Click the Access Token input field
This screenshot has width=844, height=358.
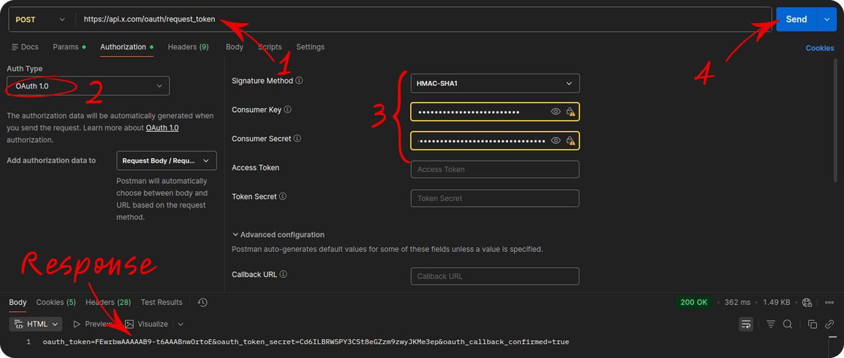tap(495, 170)
